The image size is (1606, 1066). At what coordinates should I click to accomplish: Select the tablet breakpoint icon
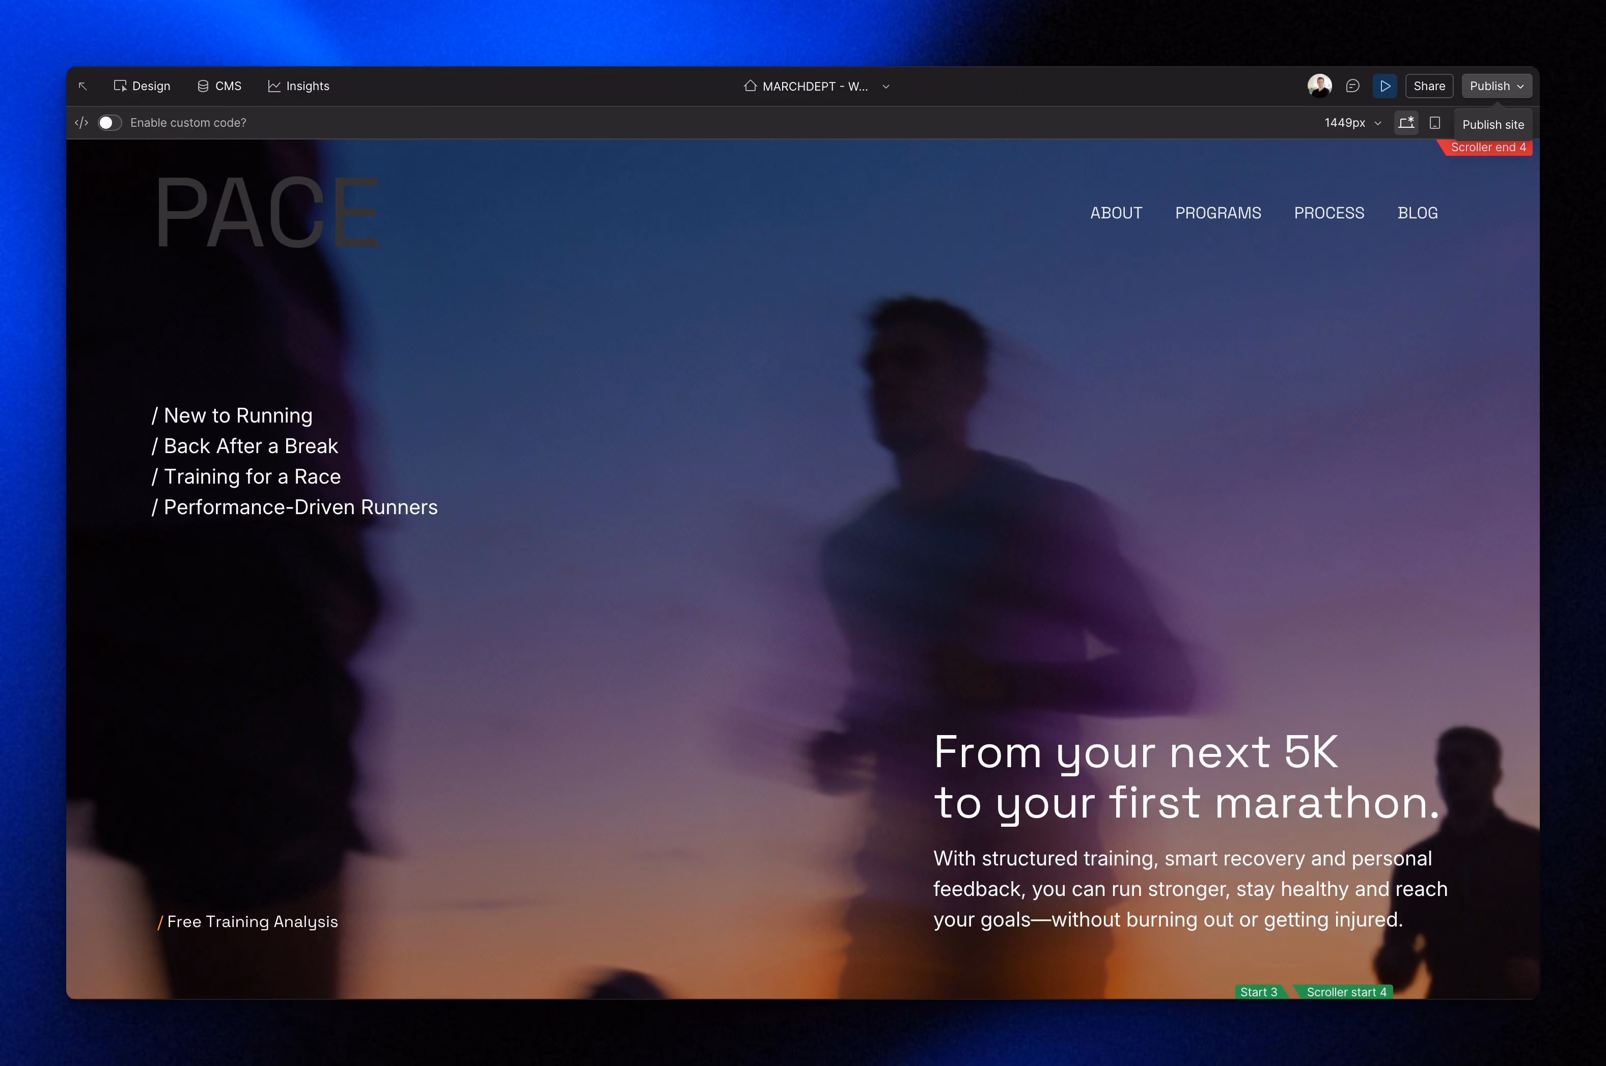pos(1435,122)
